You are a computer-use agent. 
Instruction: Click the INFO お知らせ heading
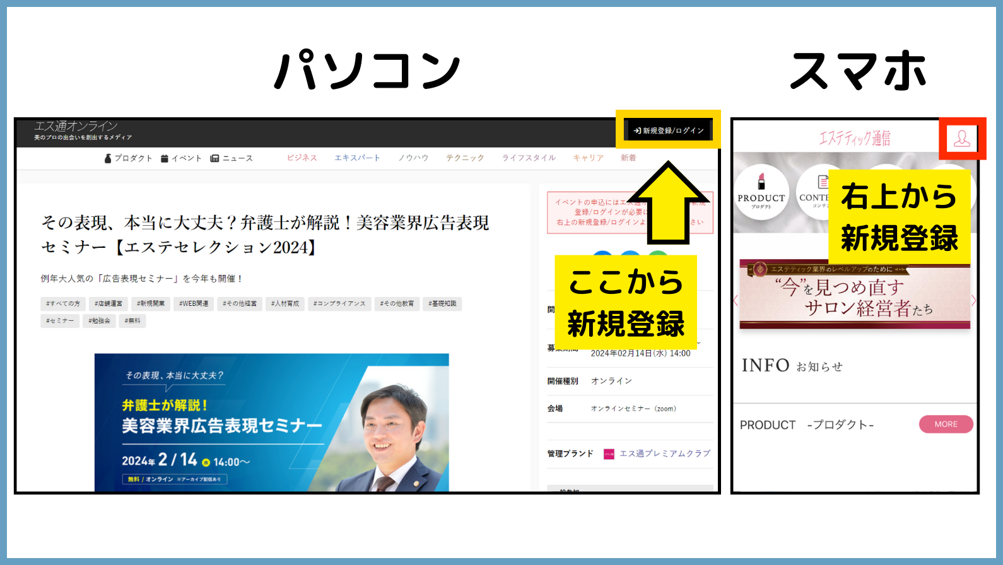pos(792,365)
